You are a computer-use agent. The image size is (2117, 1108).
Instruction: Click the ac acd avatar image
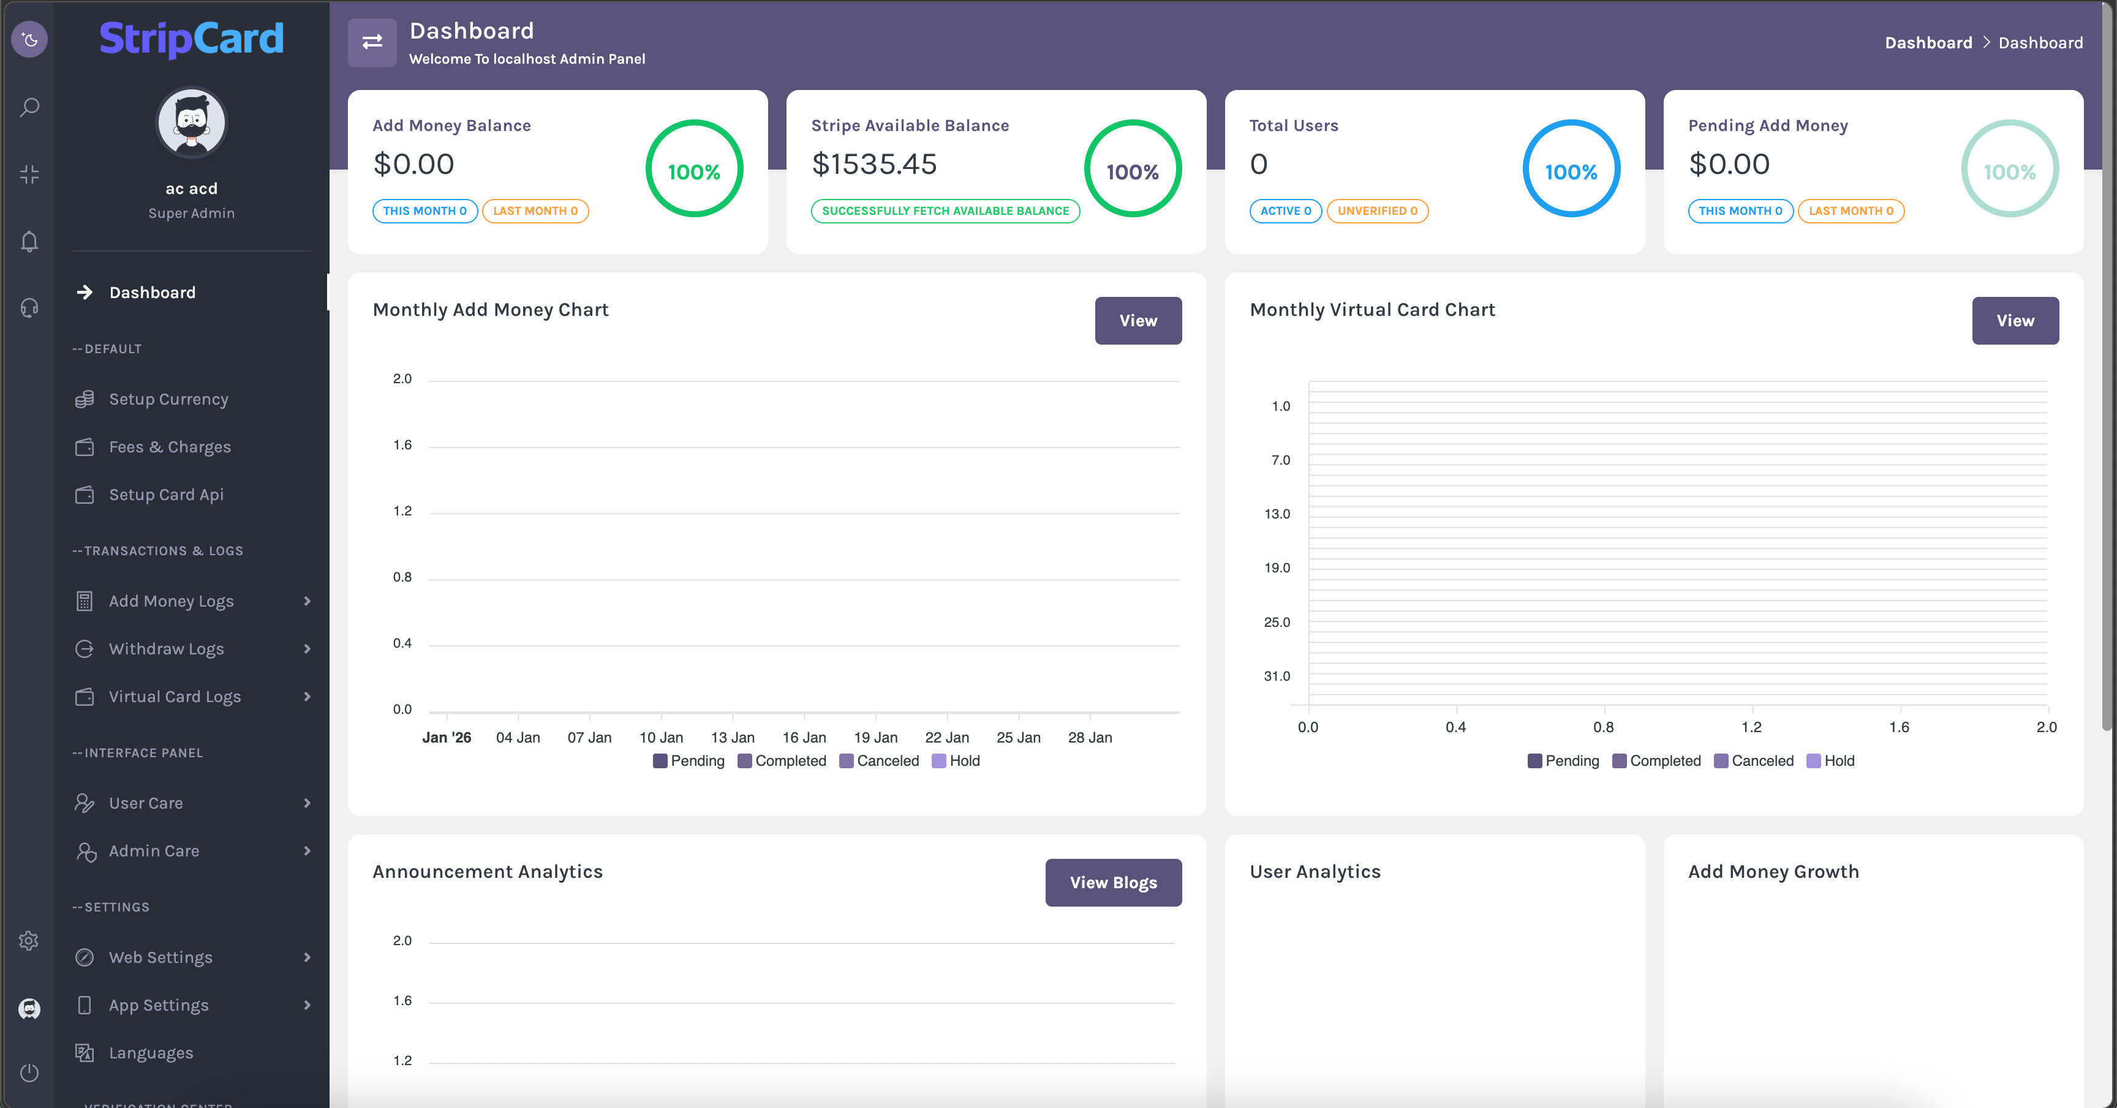(192, 123)
